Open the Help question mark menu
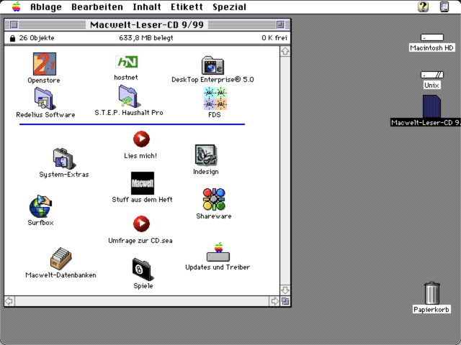Viewport: 461px width, 345px height. (424, 6)
